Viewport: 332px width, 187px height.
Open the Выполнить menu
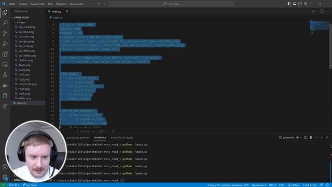[x=76, y=4]
